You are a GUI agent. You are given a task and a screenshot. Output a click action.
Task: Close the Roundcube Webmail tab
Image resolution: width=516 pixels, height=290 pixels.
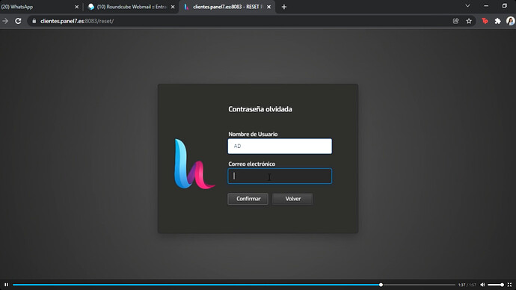(173, 7)
